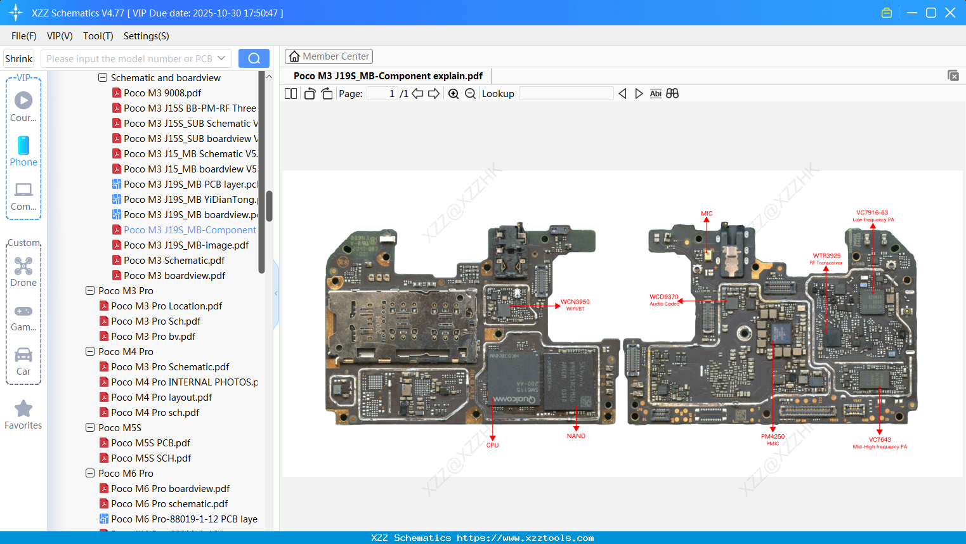Toggle whole-word matching with the binoculars icon

click(672, 93)
